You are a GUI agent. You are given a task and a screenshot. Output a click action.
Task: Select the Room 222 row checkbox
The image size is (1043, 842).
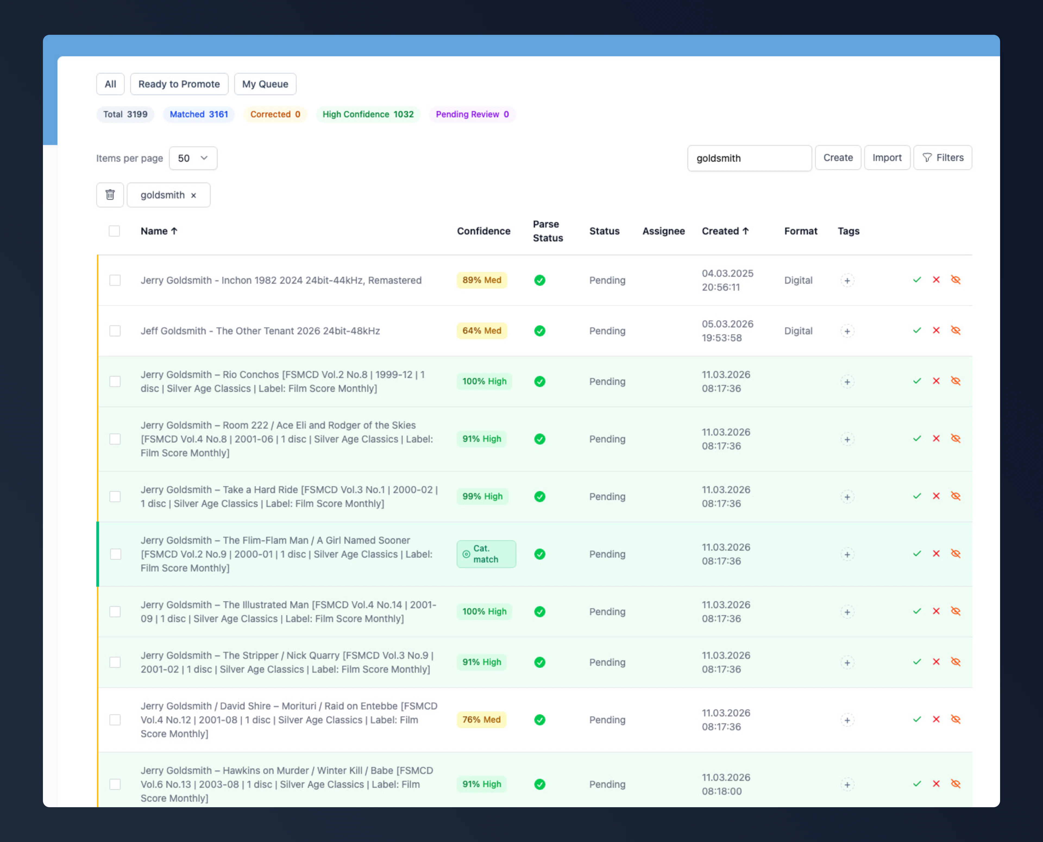115,439
